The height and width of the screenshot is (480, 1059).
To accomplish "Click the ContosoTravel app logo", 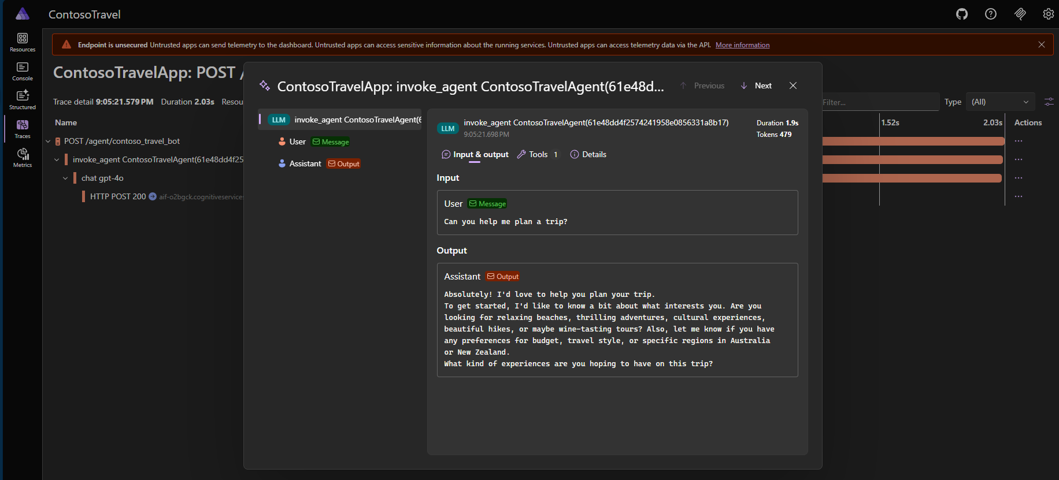I will coord(23,14).
